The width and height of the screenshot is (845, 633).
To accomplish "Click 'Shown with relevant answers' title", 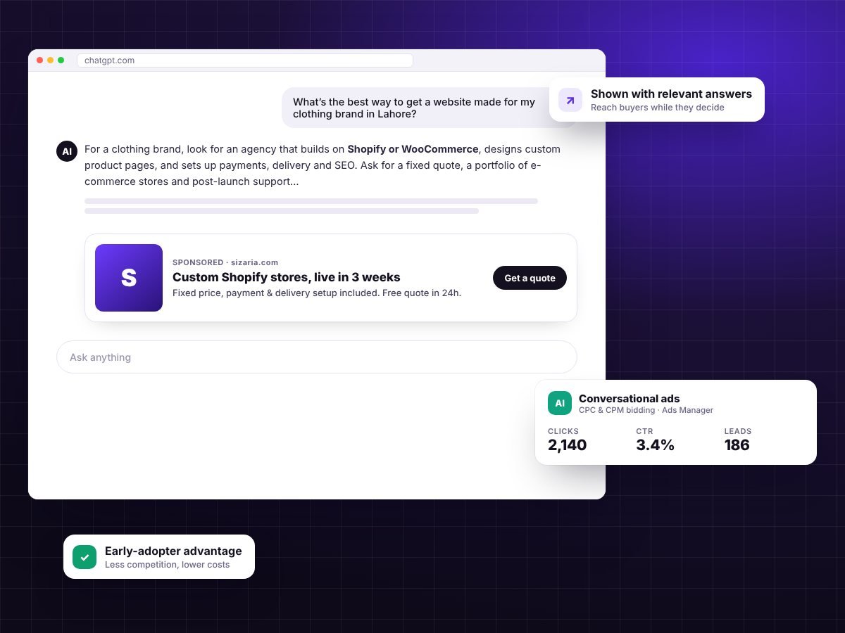I will coord(671,94).
